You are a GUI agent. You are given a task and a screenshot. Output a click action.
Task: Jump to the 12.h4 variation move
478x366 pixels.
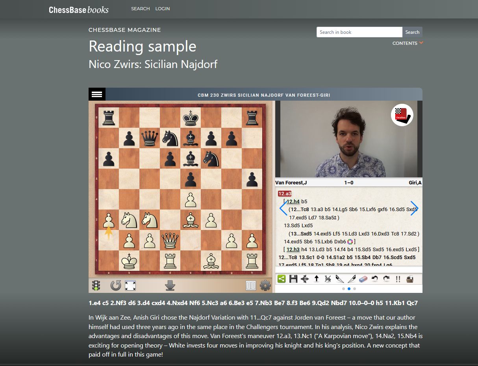pyautogui.click(x=293, y=201)
